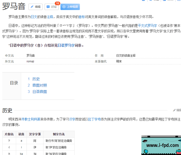This screenshot has width=181, height=155.
Task: Click the 汉字字源 table header
Action: [35, 134]
